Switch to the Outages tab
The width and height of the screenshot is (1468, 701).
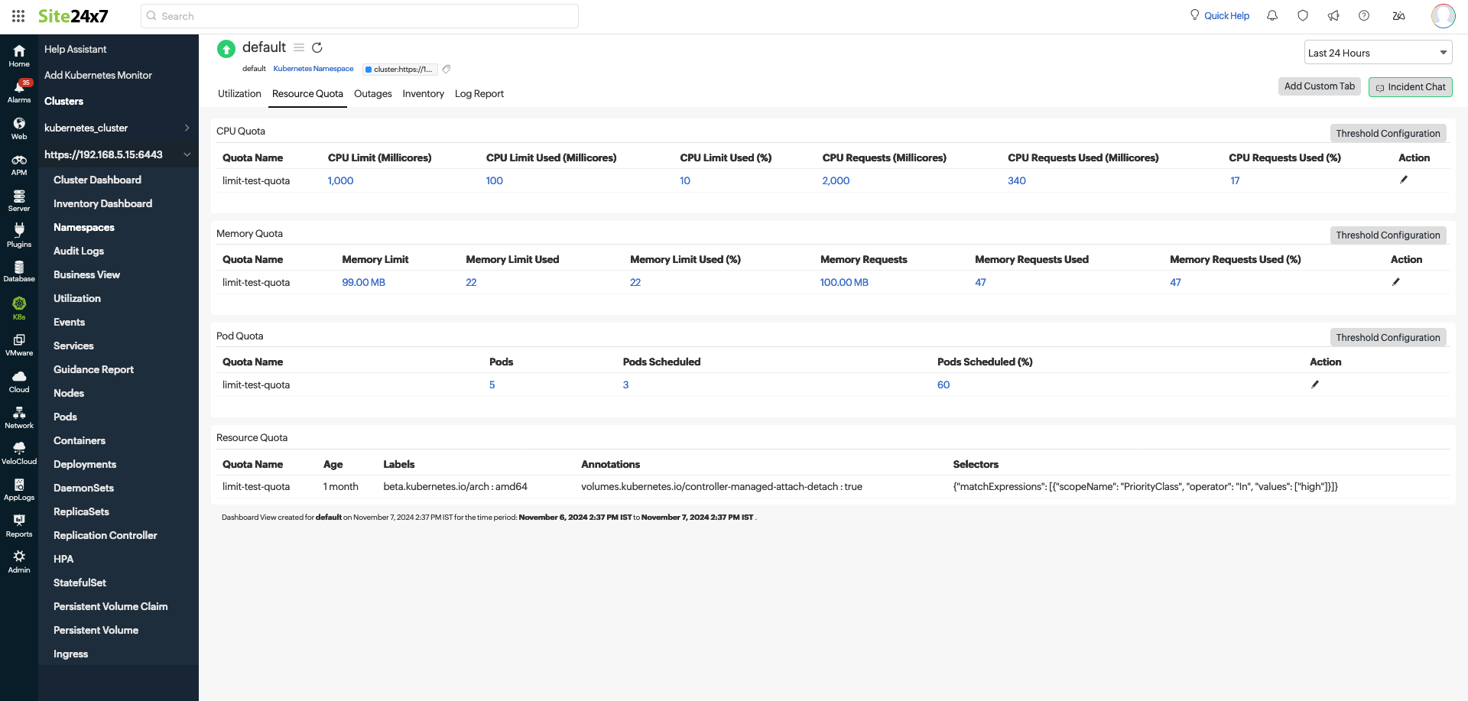pyautogui.click(x=373, y=94)
